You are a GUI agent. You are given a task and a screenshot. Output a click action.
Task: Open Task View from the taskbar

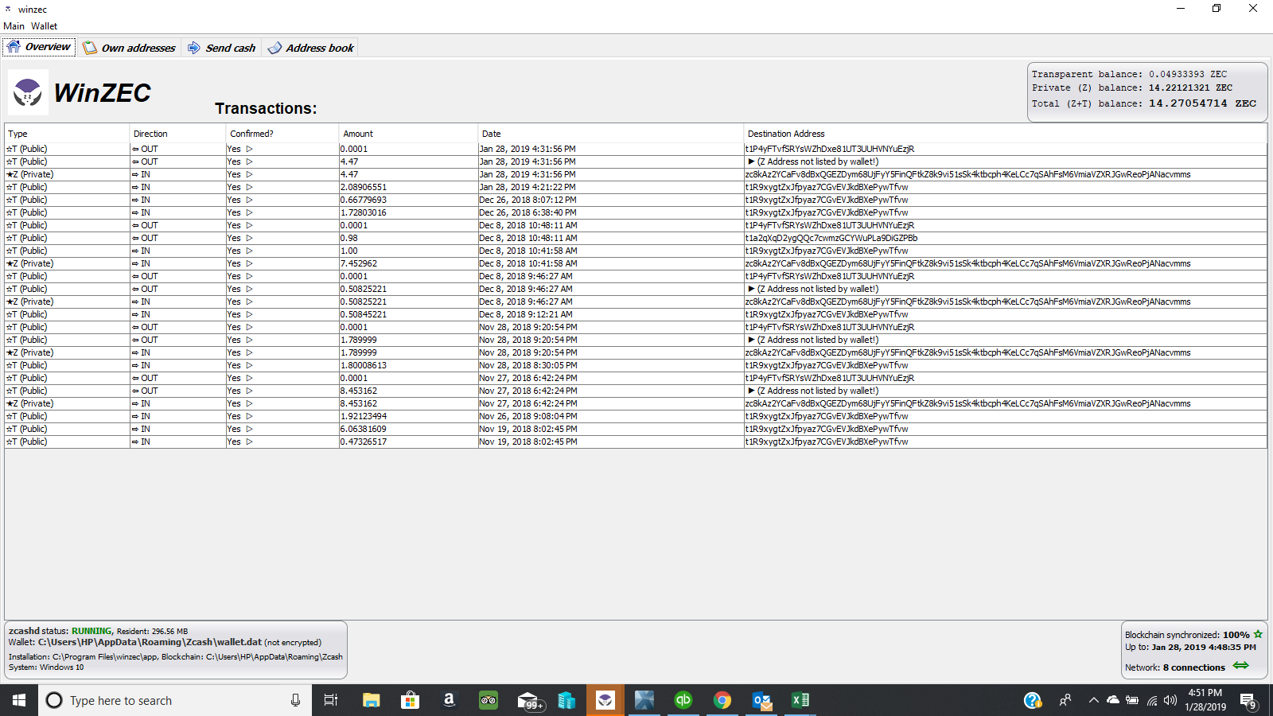(331, 700)
